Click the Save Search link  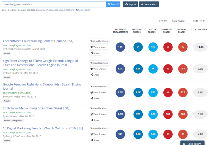click(83, 10)
